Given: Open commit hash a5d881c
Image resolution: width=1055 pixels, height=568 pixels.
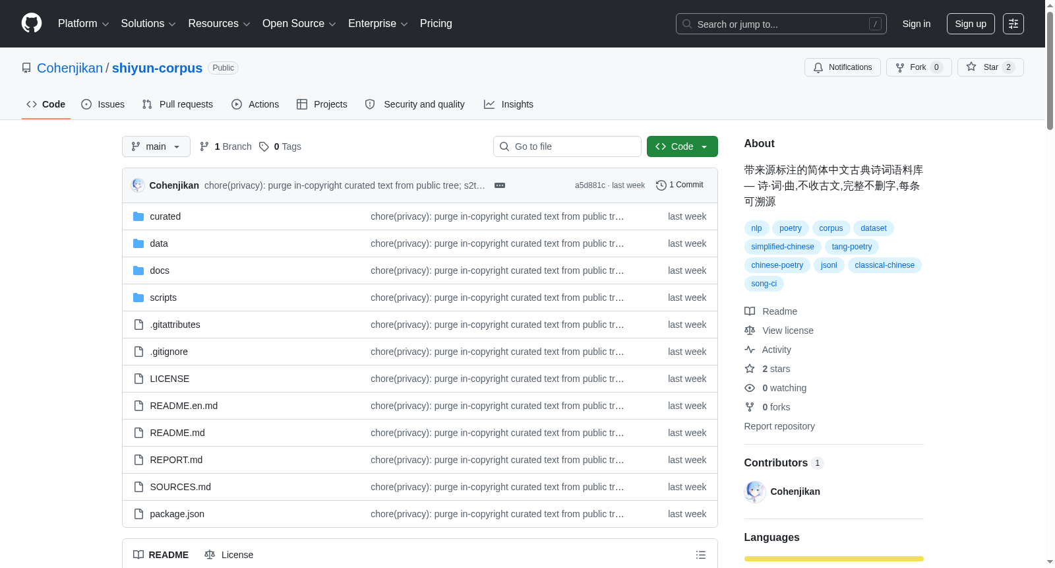Looking at the screenshot, I should tap(590, 185).
